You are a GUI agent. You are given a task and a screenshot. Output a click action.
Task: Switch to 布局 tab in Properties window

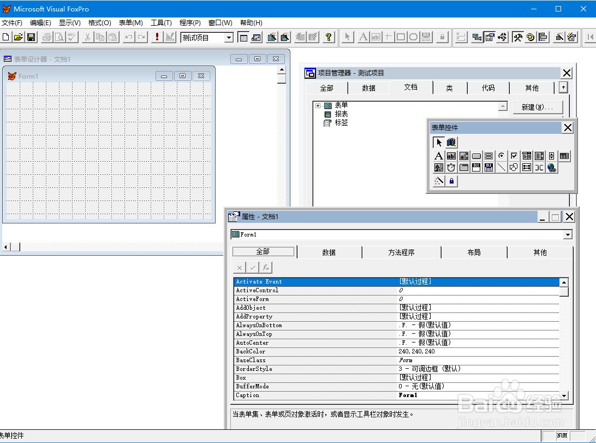coord(474,252)
